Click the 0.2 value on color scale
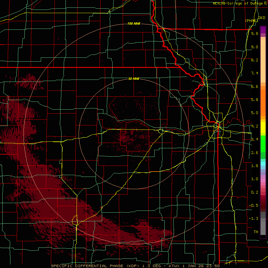The image size is (268, 268). (x=255, y=192)
